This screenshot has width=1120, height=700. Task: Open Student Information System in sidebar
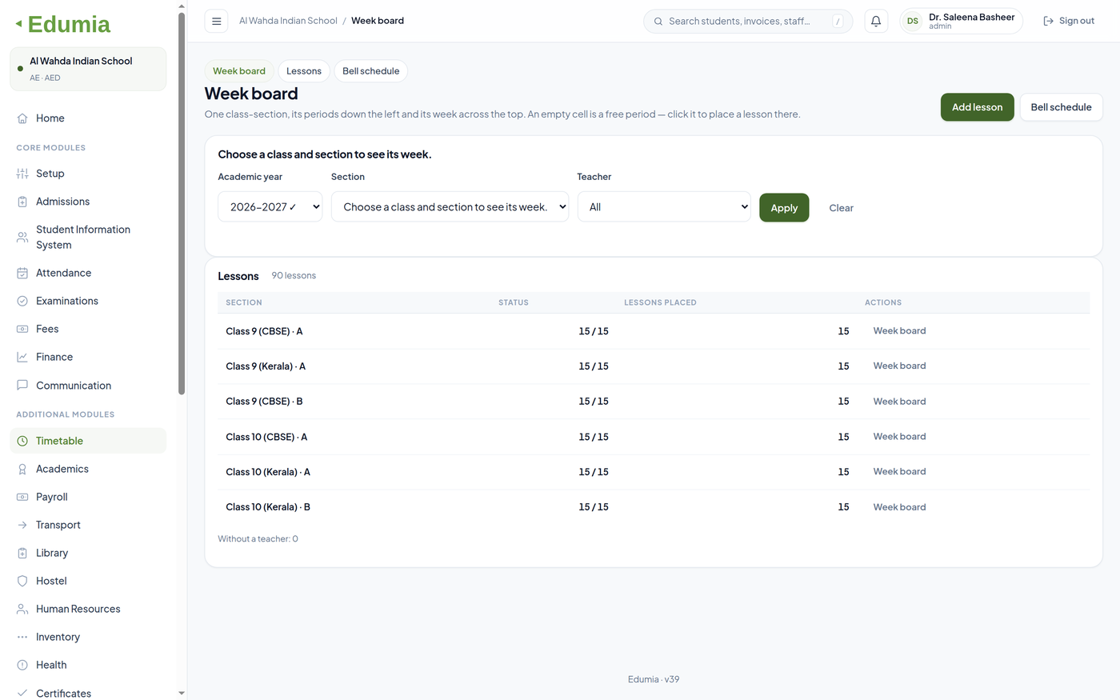[x=88, y=237]
